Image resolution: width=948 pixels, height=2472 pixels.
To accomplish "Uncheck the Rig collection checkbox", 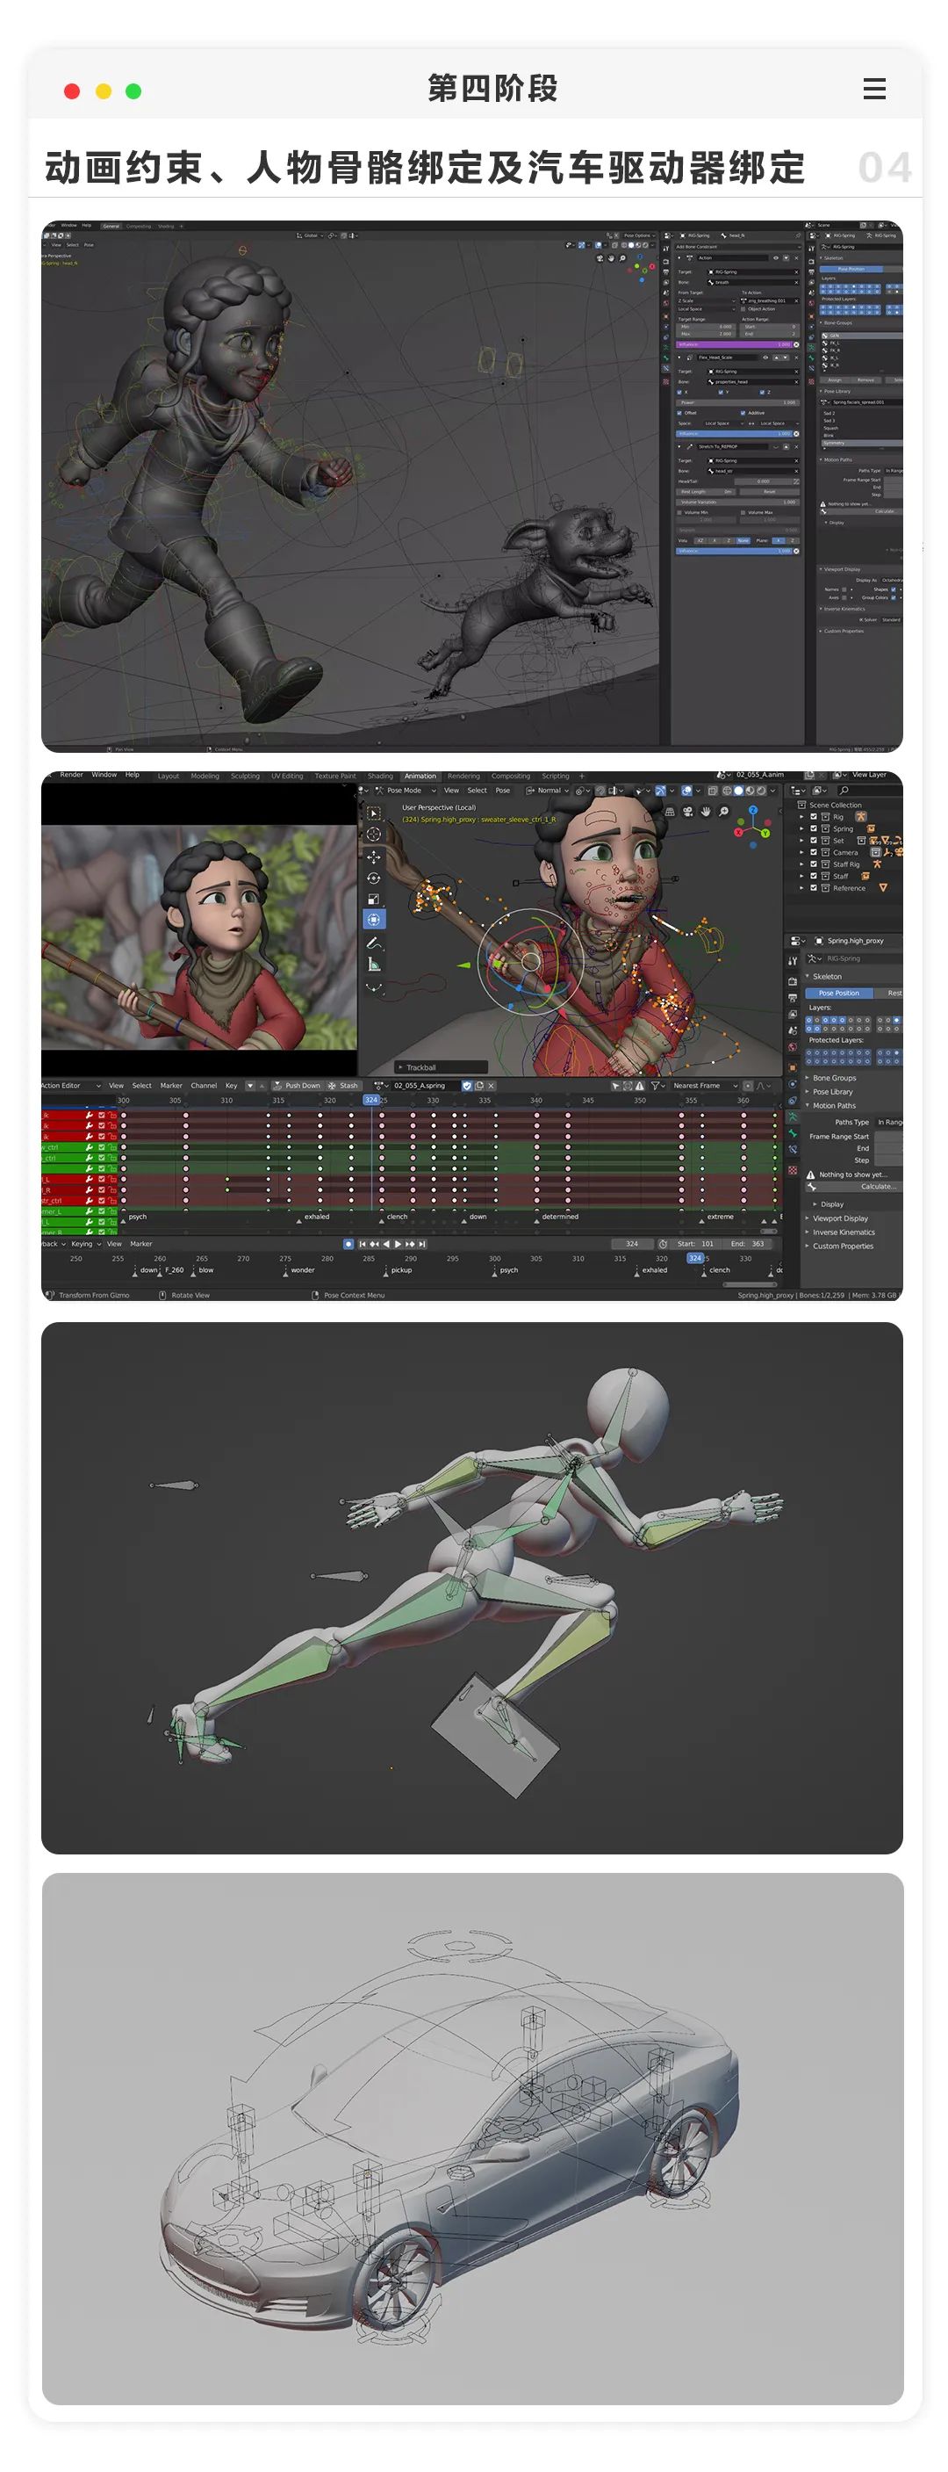I will pos(813,817).
